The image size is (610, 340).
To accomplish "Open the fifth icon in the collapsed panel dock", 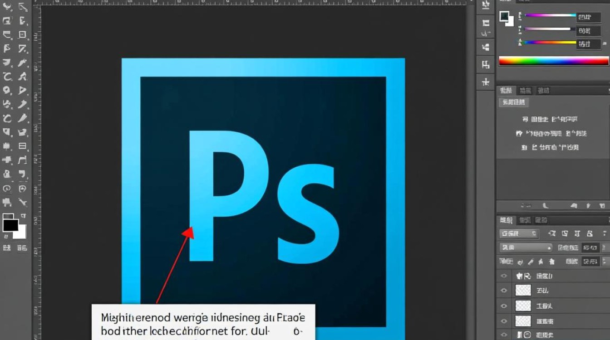I will (x=486, y=82).
